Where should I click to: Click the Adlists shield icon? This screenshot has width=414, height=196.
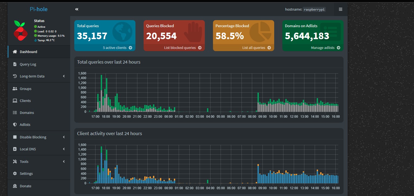[x=15, y=125]
